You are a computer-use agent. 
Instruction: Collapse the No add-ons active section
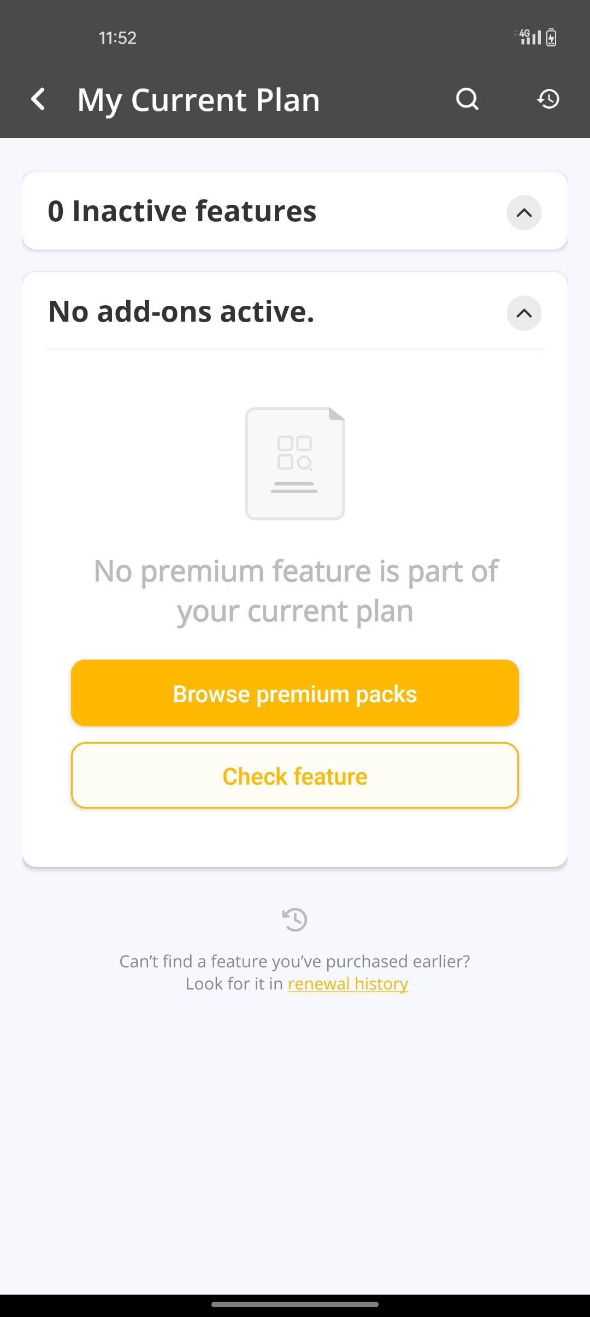click(x=524, y=313)
